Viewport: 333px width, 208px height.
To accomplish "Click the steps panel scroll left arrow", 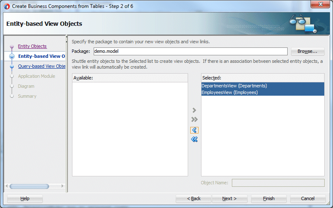I will (7, 186).
